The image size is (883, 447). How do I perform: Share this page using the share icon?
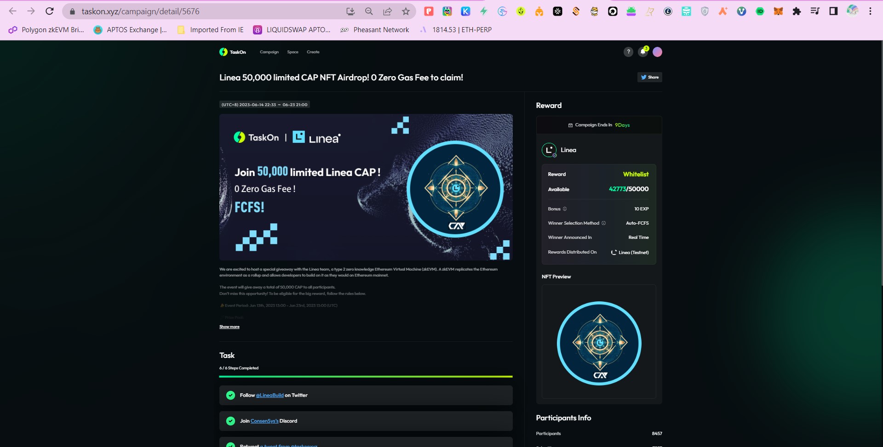(387, 11)
